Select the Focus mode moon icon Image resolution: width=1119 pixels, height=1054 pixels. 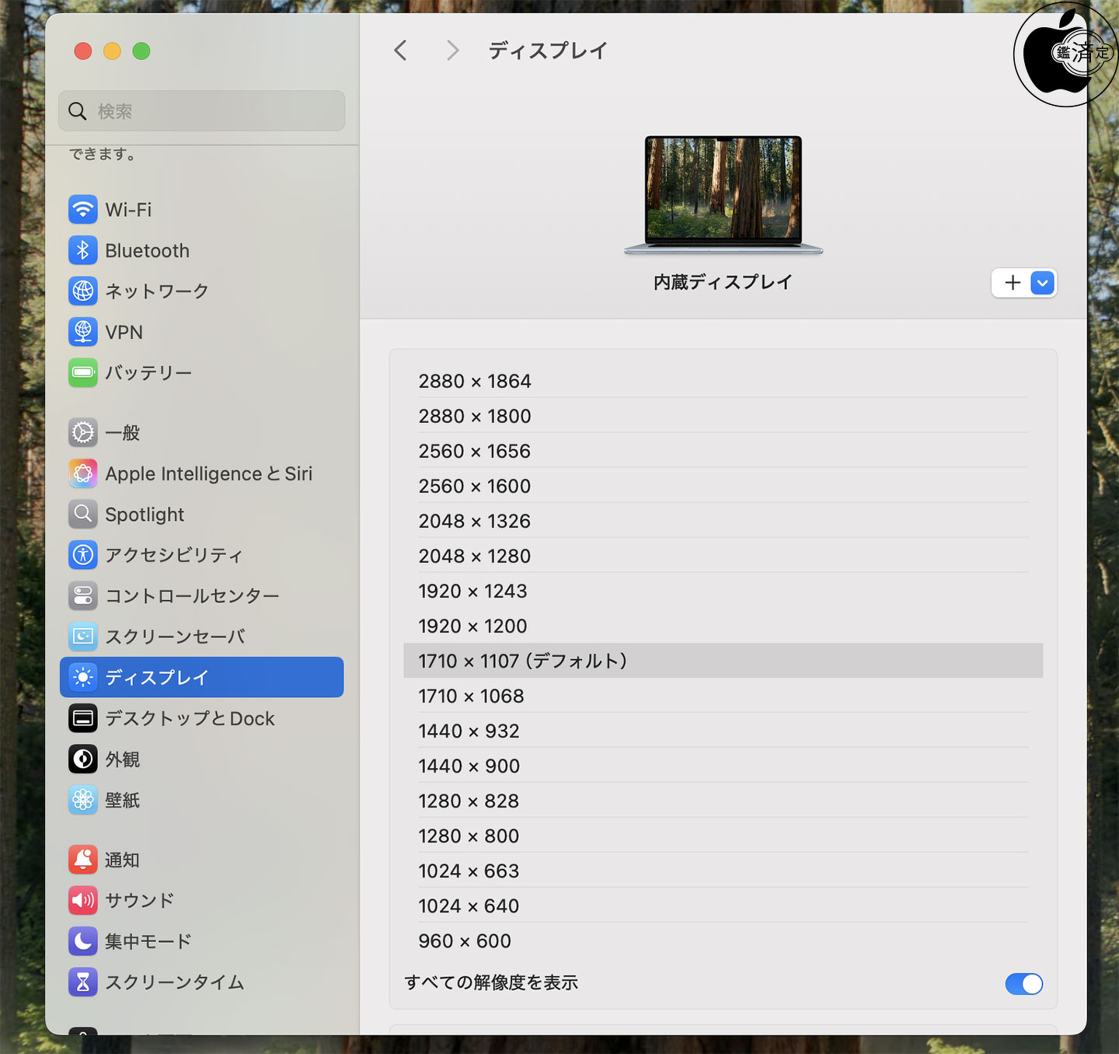(x=83, y=941)
